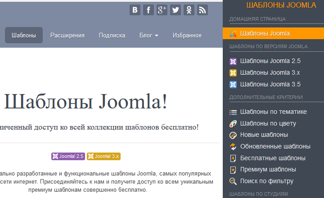Open the Facebook social icon
This screenshot has width=324, height=198.
click(148, 10)
